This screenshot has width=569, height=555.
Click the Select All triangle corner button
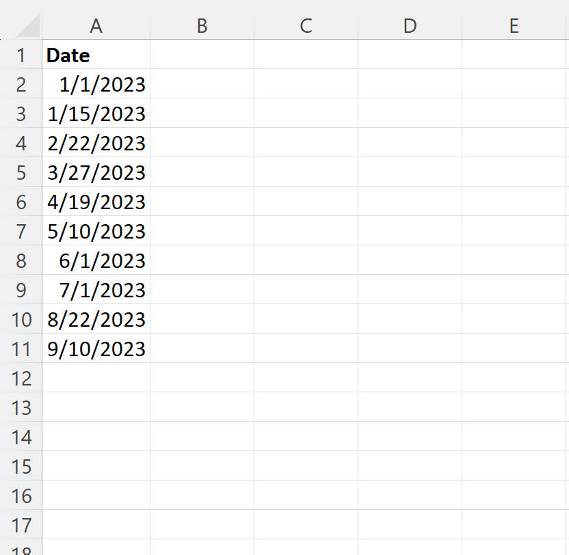click(x=22, y=26)
